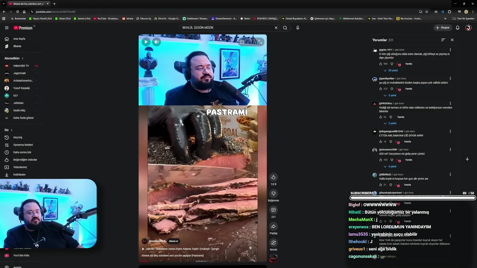Open options menu for @dogaveguzellik1045 comment
This screenshot has width=477, height=268.
(x=450, y=131)
